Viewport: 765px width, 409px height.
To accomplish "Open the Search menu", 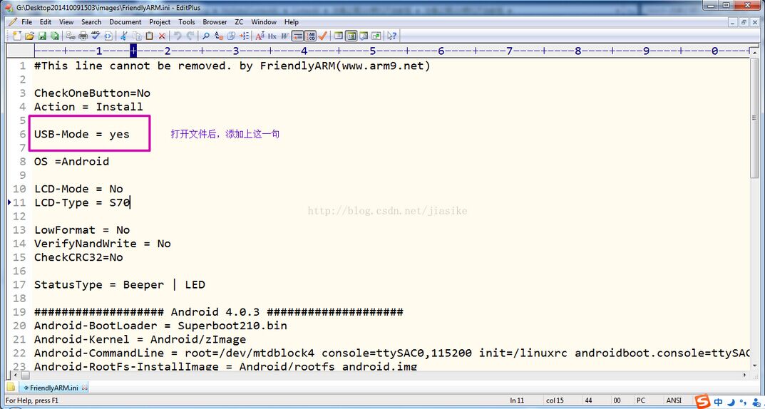I will point(91,22).
